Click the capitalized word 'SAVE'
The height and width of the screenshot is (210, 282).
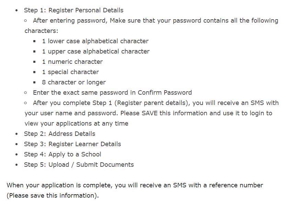point(150,113)
